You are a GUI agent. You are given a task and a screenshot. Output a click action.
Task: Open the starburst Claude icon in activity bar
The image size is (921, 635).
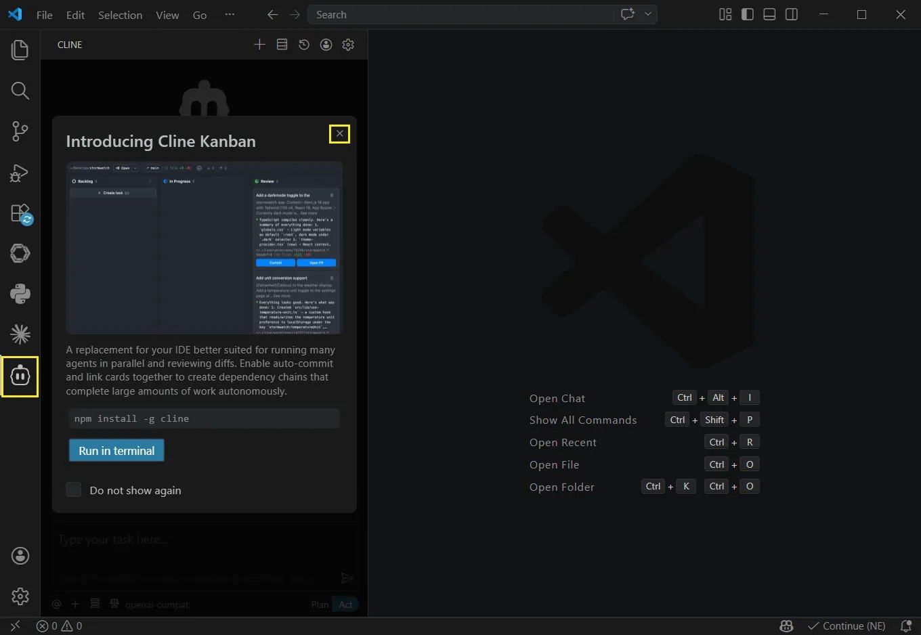click(20, 334)
